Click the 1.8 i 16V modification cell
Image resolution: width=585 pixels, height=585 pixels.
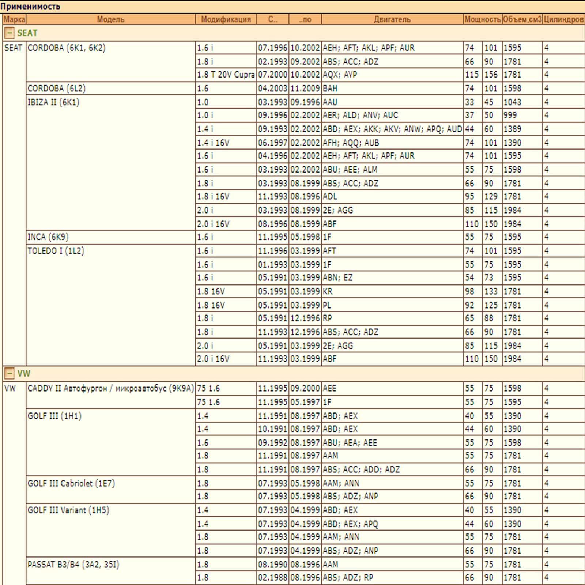(226, 196)
